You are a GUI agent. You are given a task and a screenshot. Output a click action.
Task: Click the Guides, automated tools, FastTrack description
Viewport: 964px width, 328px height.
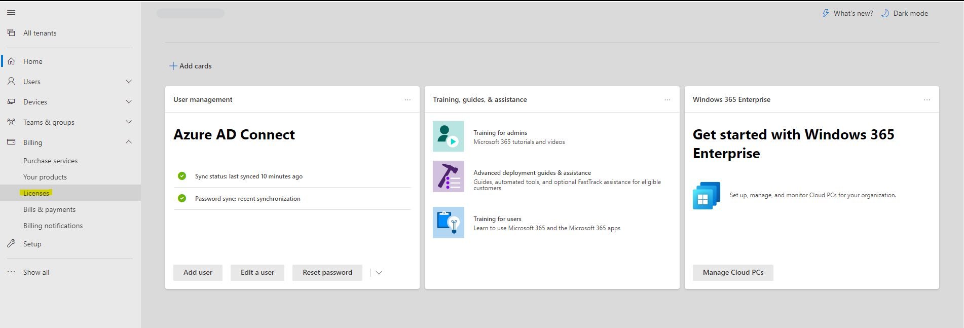567,185
